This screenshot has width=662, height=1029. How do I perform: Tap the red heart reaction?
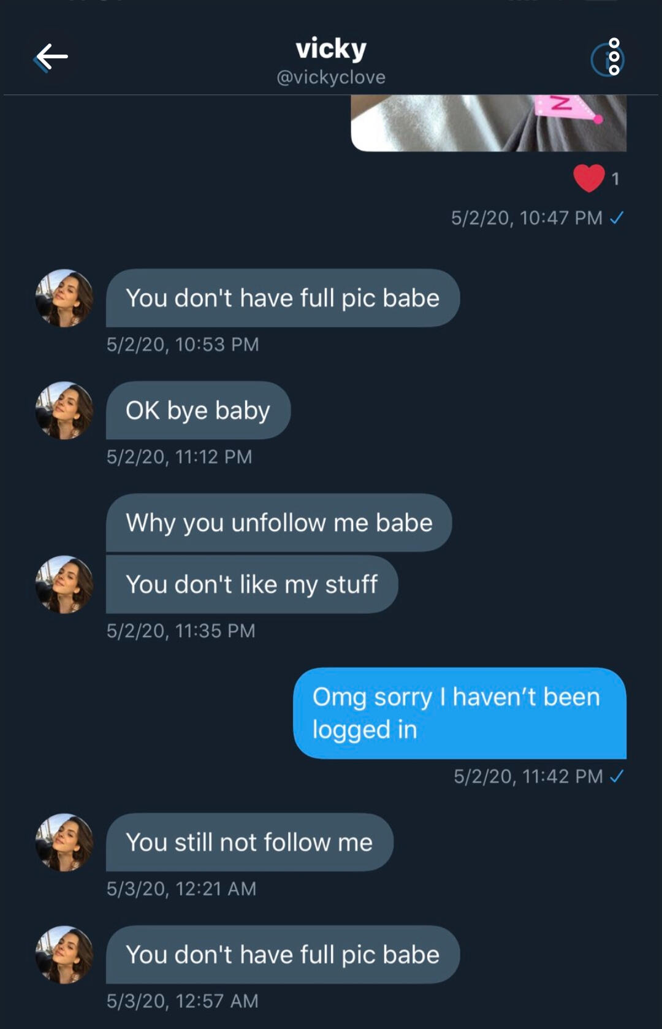(588, 178)
